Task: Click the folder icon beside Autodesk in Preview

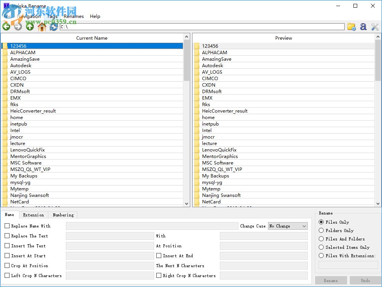Action: [197, 65]
